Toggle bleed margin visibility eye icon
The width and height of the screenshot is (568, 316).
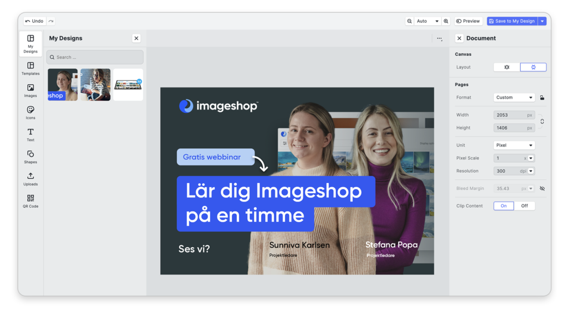[542, 189]
